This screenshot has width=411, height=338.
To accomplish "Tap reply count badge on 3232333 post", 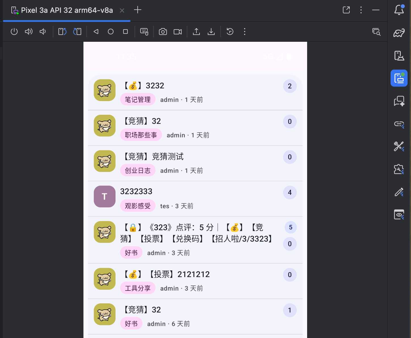I will tap(290, 193).
